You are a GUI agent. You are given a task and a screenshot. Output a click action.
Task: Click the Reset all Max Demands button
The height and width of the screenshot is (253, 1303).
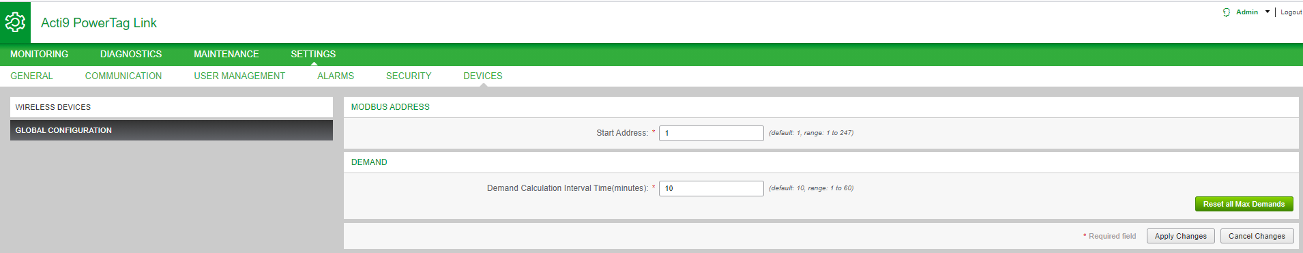pyautogui.click(x=1244, y=204)
